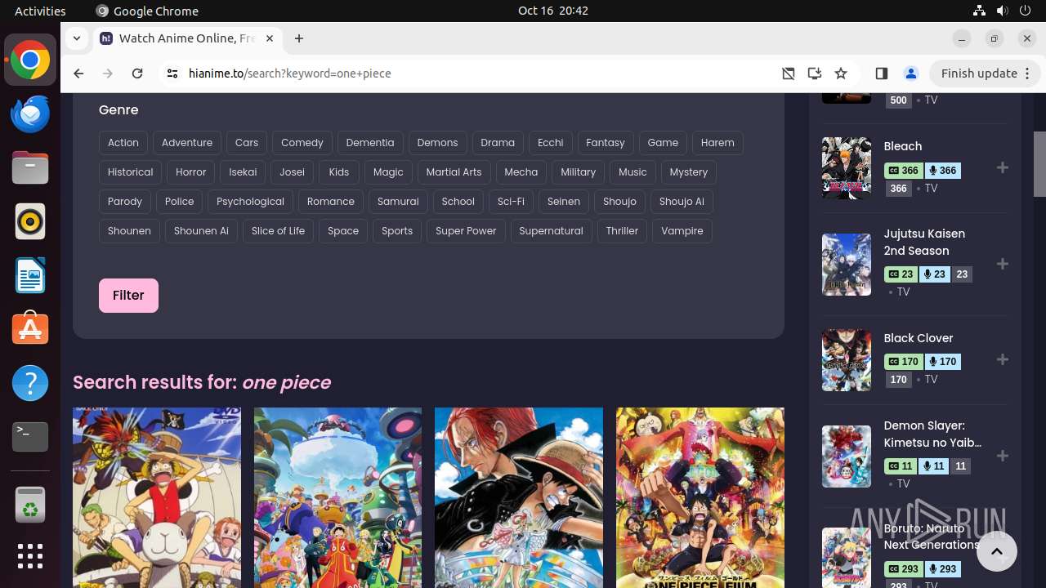Toggle the Comedy genre
The height and width of the screenshot is (588, 1046).
pos(302,143)
